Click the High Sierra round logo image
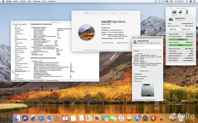The image size is (198, 123). click(x=86, y=32)
